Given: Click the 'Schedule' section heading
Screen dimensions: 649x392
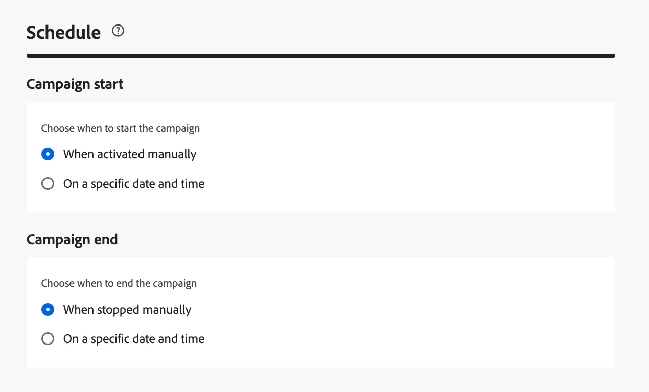Looking at the screenshot, I should click(x=63, y=32).
